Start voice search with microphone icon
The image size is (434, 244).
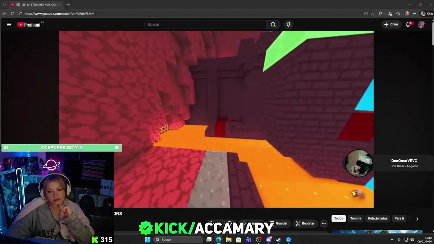pos(289,24)
